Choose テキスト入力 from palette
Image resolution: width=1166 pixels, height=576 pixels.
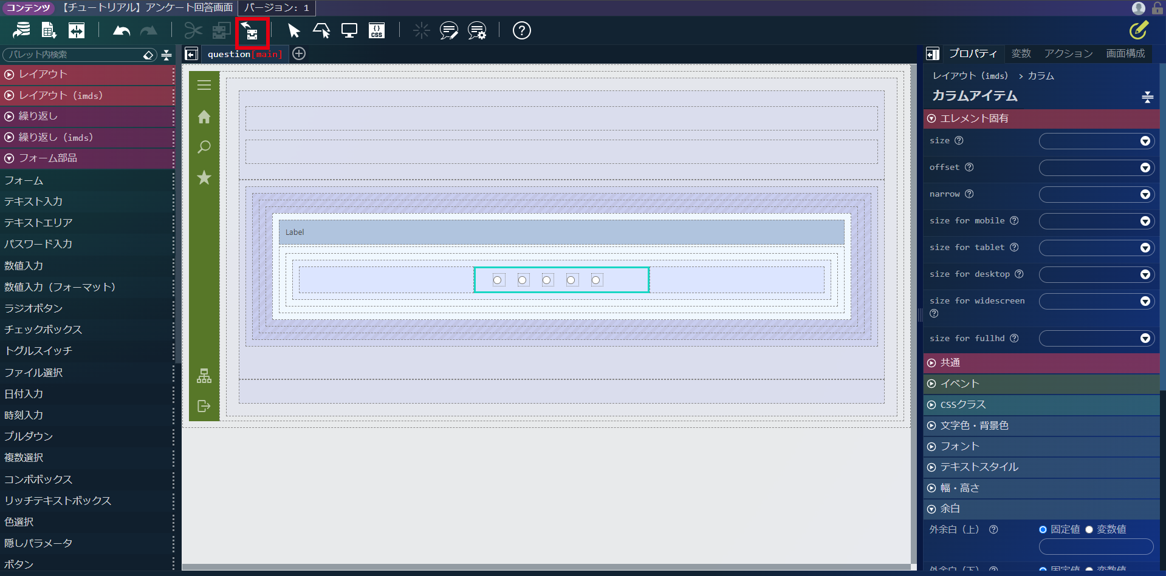(33, 202)
